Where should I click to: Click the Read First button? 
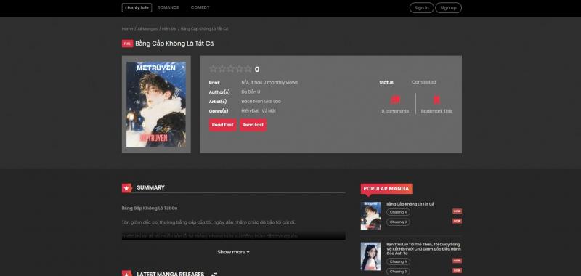coord(223,125)
